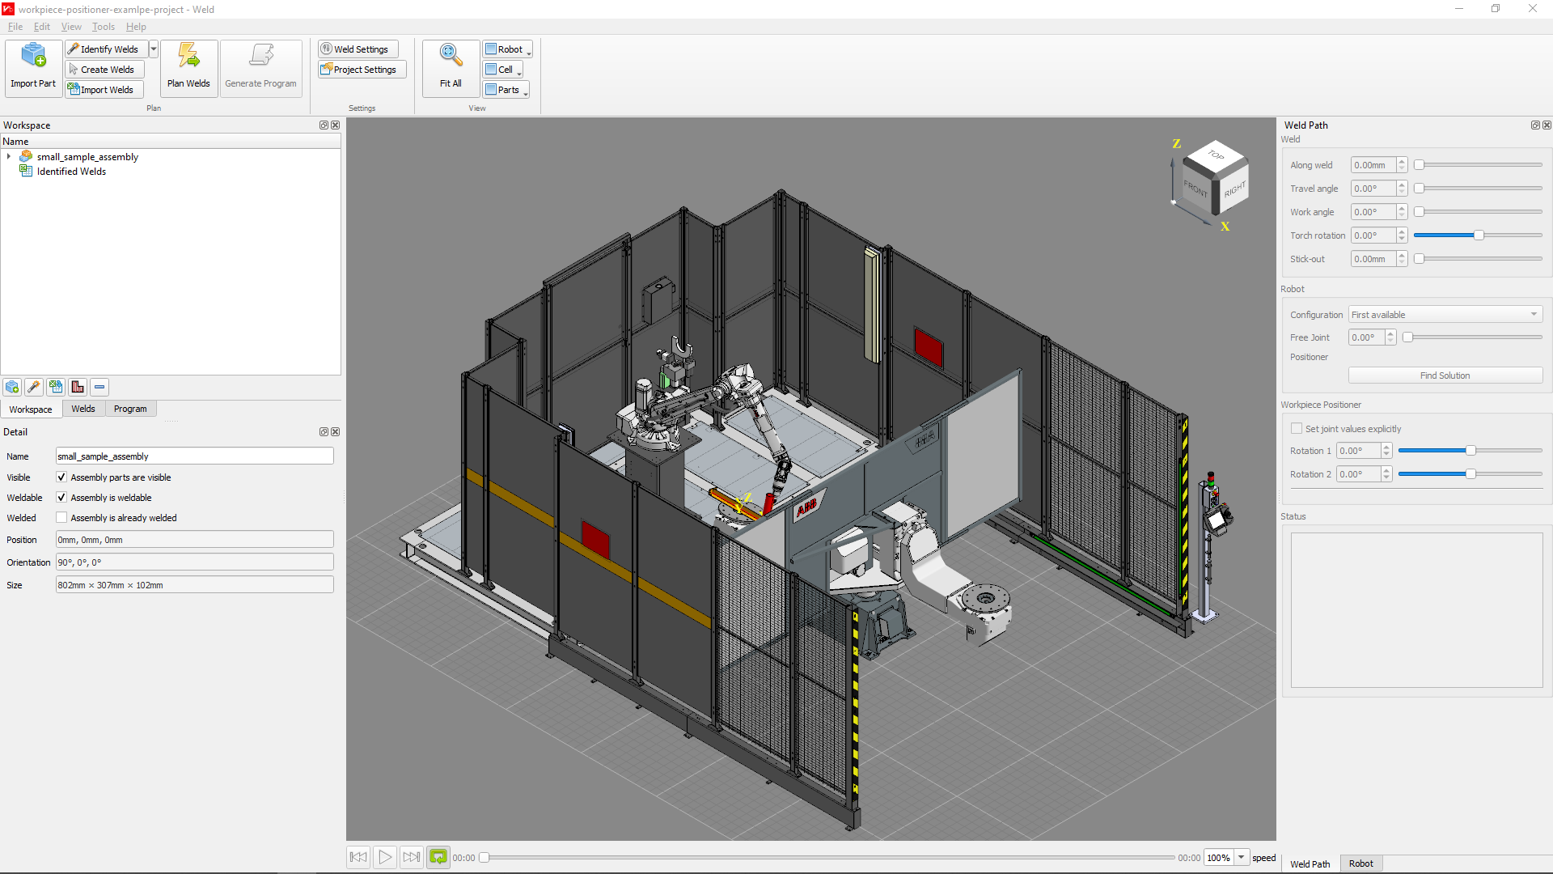Image resolution: width=1553 pixels, height=874 pixels.
Task: Open Project Settings dialog
Action: click(x=361, y=70)
